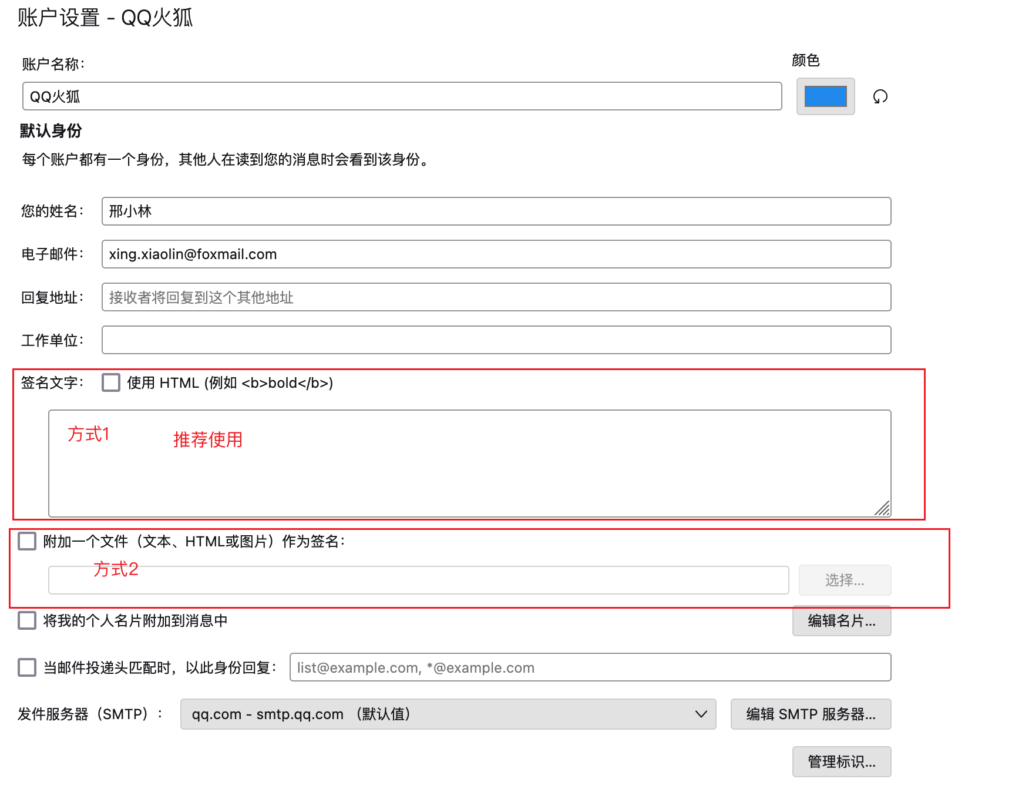Click the 电子邮件 address field
This screenshot has width=1022, height=799.
[495, 254]
